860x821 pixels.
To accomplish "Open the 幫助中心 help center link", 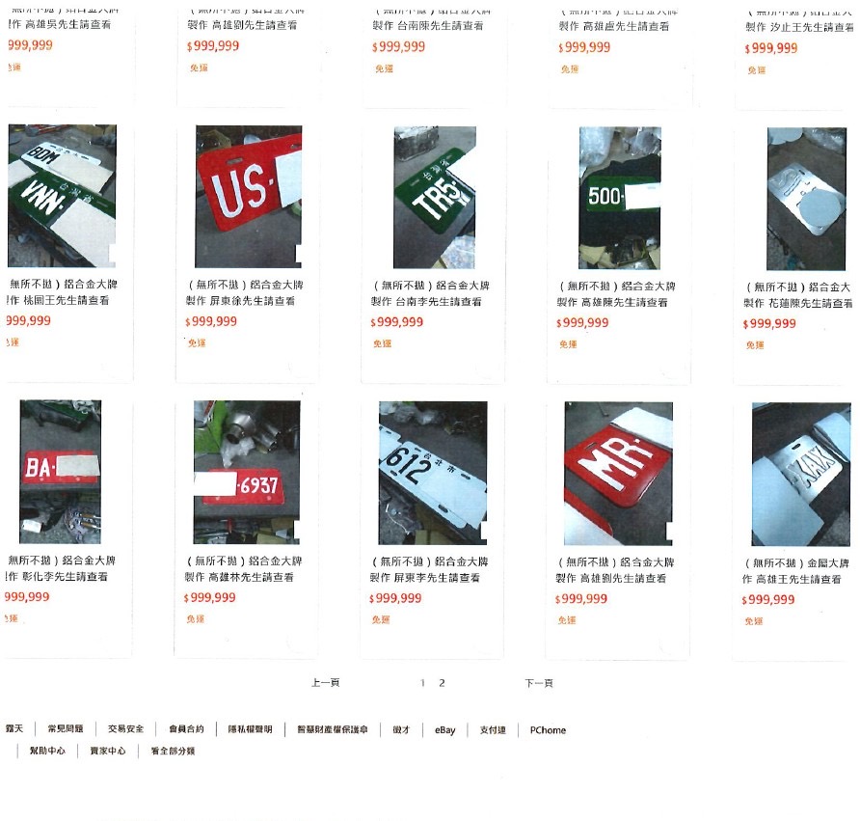I will tap(47, 751).
